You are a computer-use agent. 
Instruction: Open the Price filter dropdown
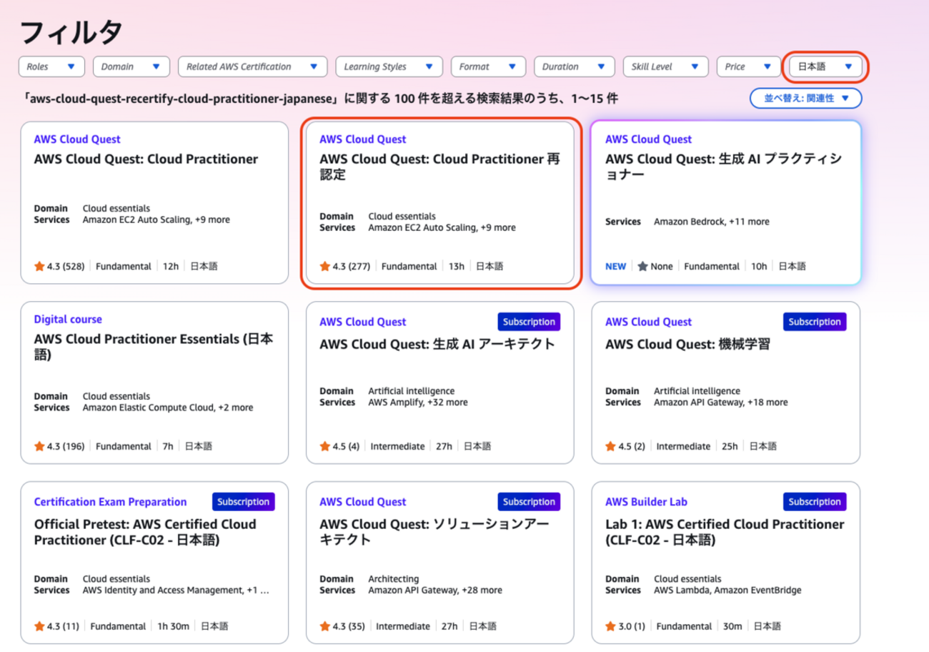[748, 66]
